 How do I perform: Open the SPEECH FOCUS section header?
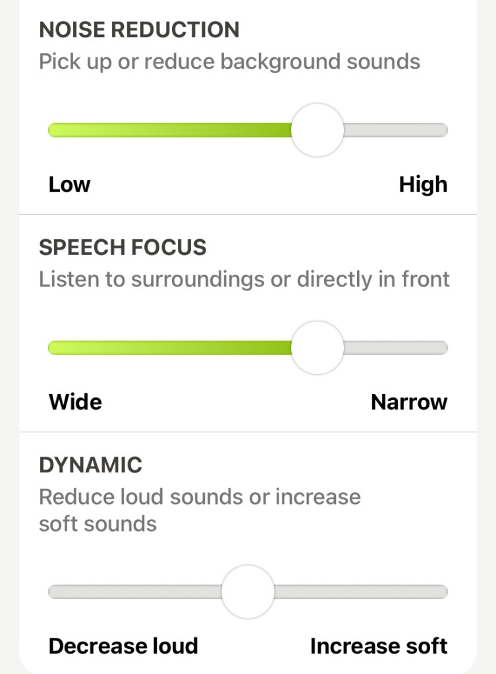[123, 248]
